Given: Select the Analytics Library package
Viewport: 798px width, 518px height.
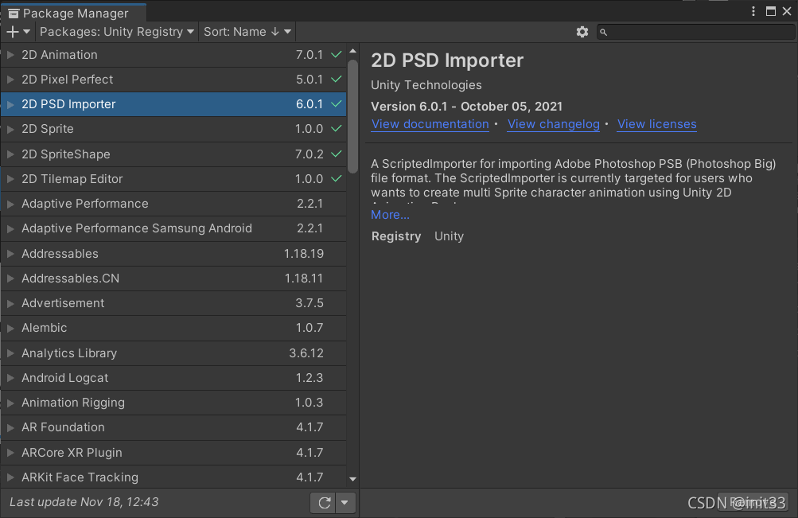Looking at the screenshot, I should (x=173, y=353).
